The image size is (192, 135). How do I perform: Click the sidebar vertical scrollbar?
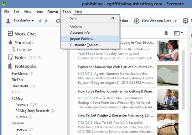(68, 92)
